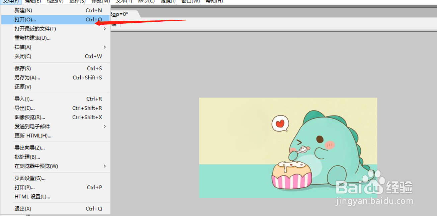Click 还原(V) in the File menu
The height and width of the screenshot is (216, 437).
[56, 87]
